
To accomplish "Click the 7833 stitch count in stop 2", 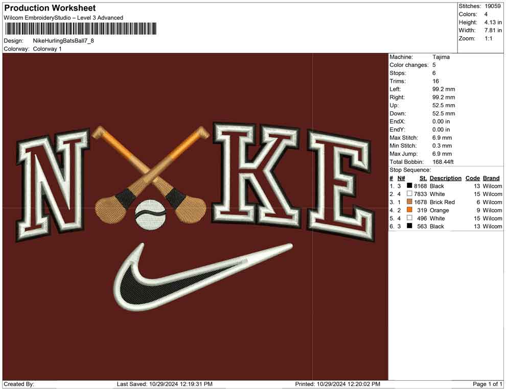I will pyautogui.click(x=420, y=194).
